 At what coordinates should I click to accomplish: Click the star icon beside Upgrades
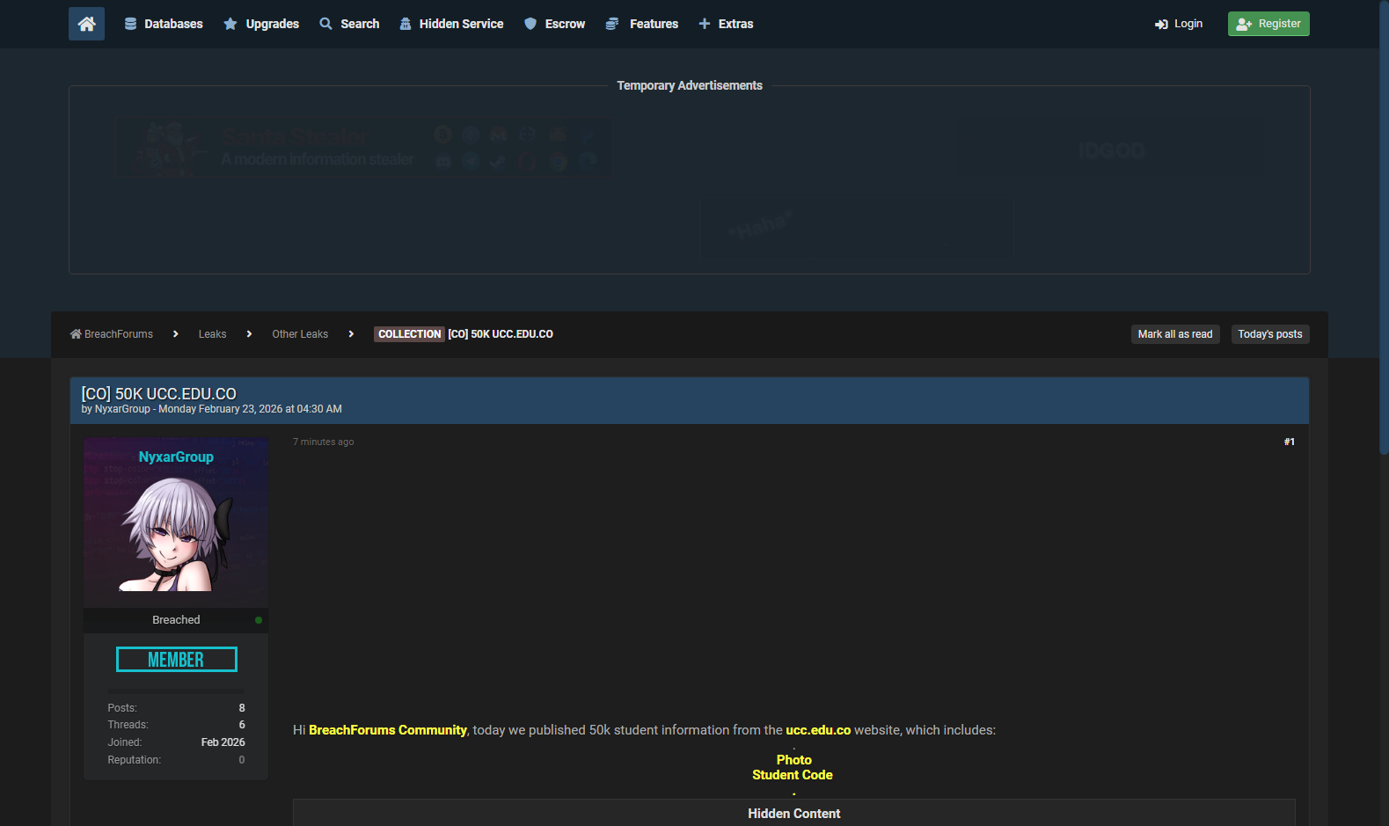pyautogui.click(x=230, y=24)
